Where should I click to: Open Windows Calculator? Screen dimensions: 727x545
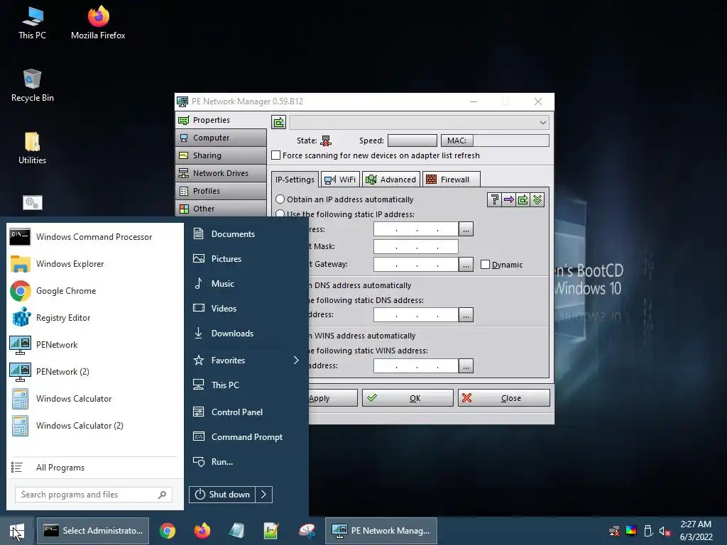coord(94,399)
